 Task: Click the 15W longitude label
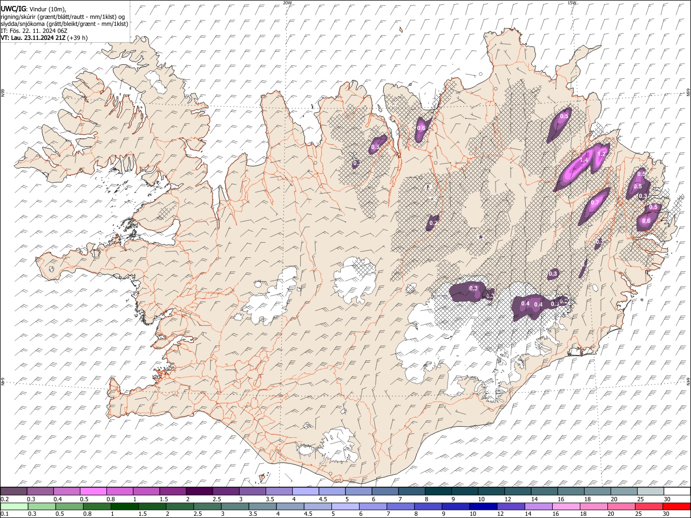pyautogui.click(x=572, y=3)
